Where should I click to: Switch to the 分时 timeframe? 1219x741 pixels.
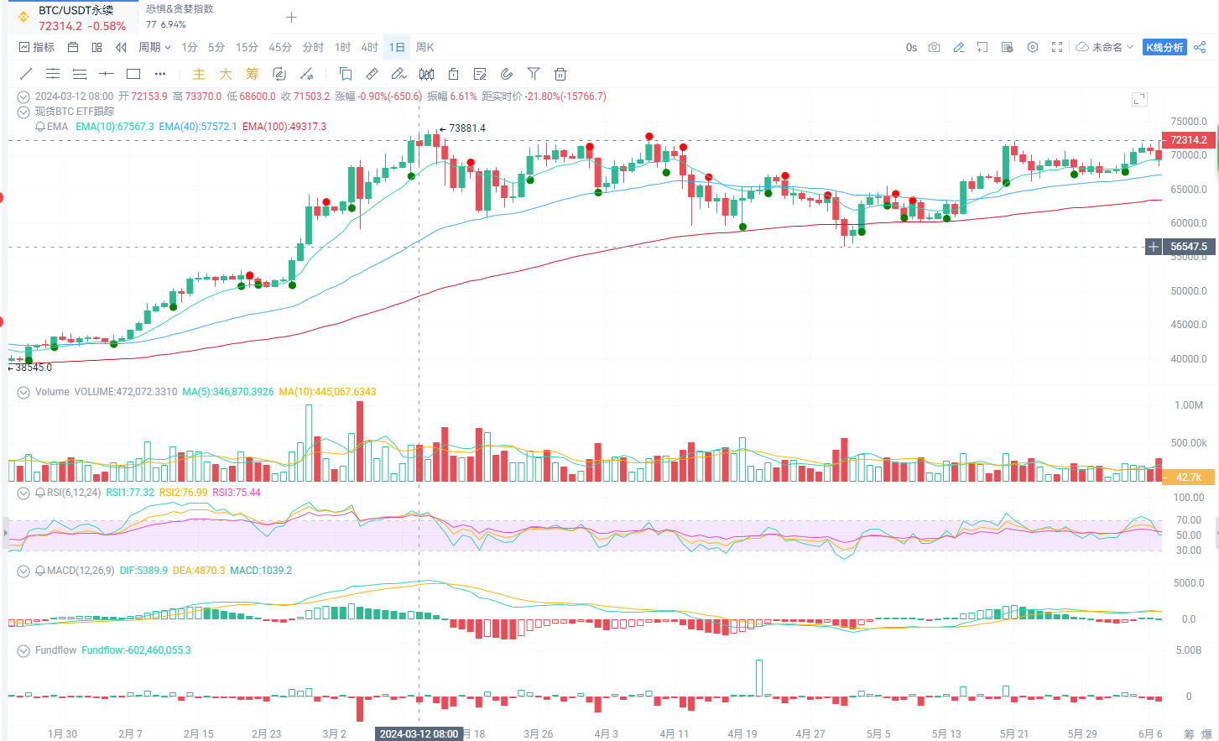tap(313, 48)
